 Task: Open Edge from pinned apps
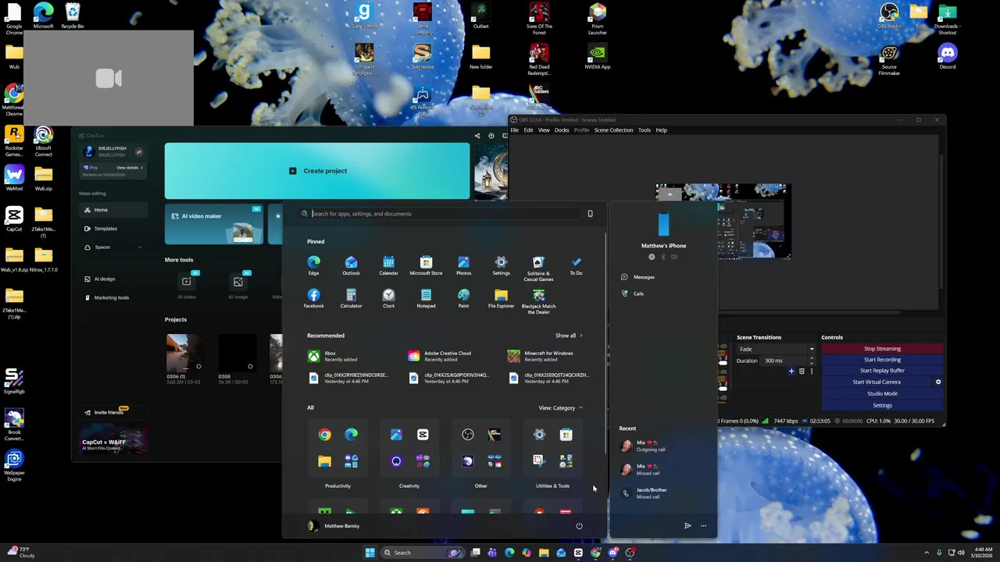coord(313,265)
